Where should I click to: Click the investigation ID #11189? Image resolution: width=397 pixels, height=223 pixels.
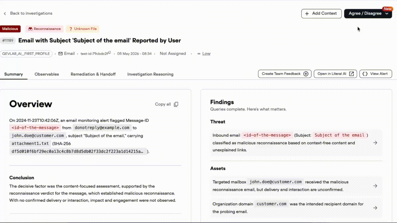tap(8, 41)
